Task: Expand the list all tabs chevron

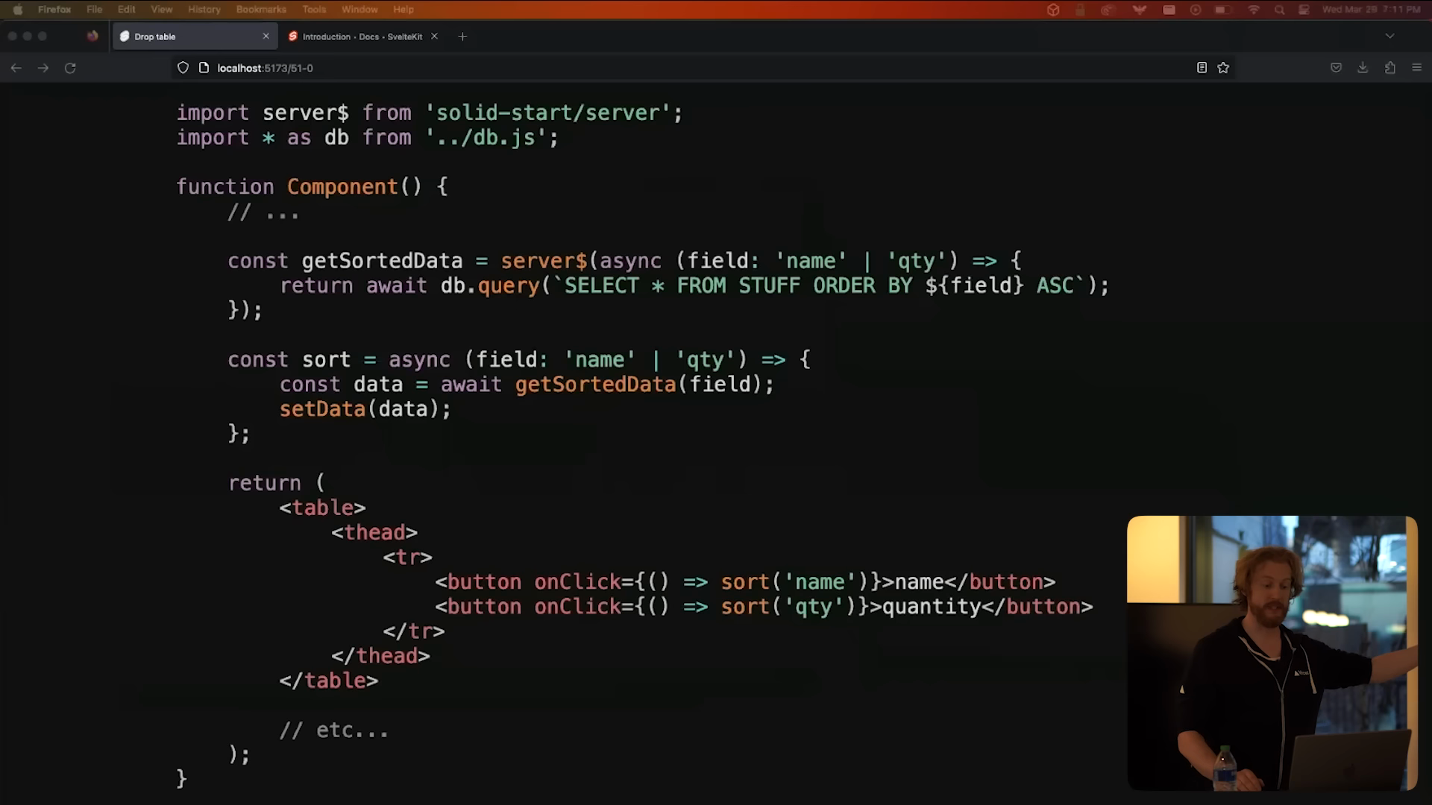Action: pyautogui.click(x=1389, y=36)
